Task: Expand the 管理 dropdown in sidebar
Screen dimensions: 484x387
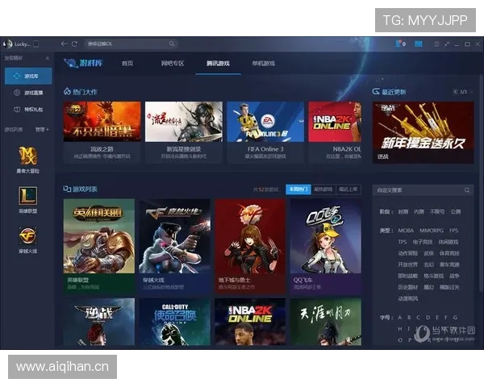Action: 42,129
